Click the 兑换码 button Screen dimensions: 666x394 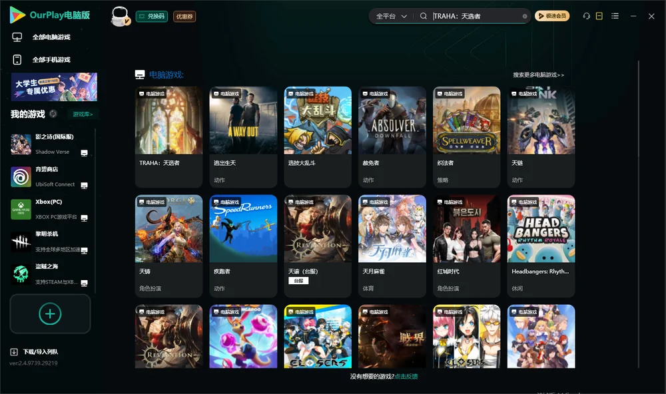[x=152, y=16]
